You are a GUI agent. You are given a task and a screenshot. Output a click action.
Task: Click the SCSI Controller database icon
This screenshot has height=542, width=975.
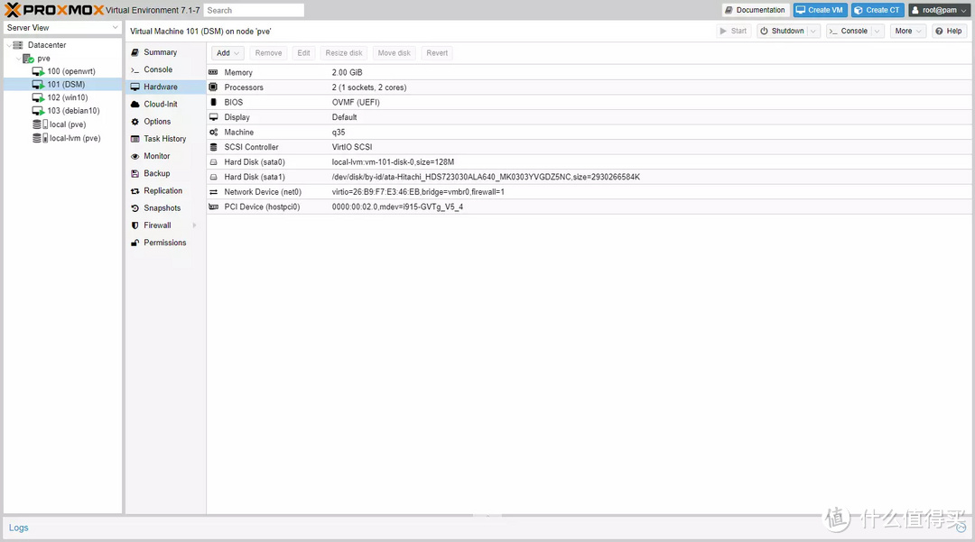[213, 147]
